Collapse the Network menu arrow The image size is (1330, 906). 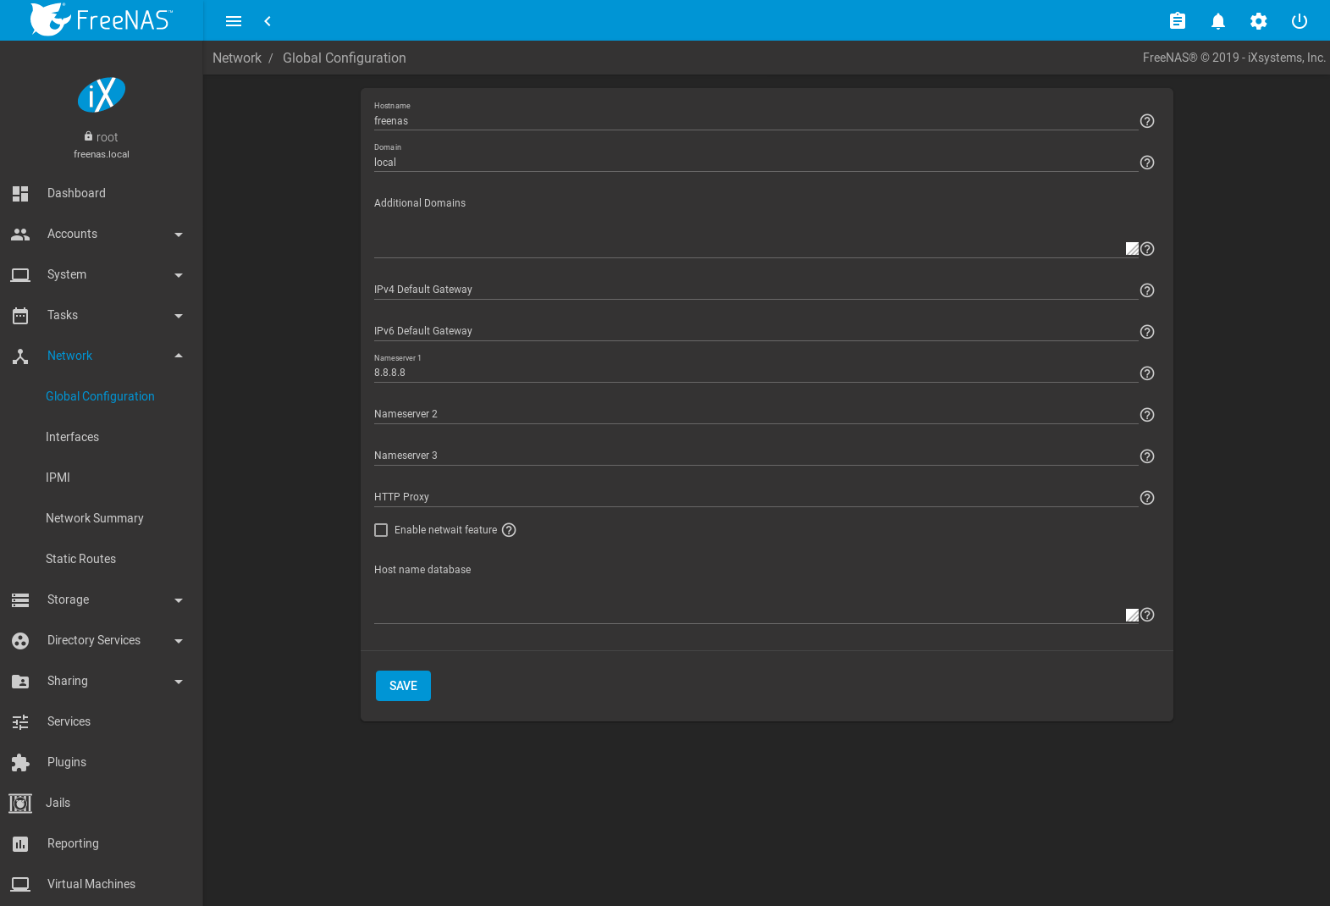point(179,356)
